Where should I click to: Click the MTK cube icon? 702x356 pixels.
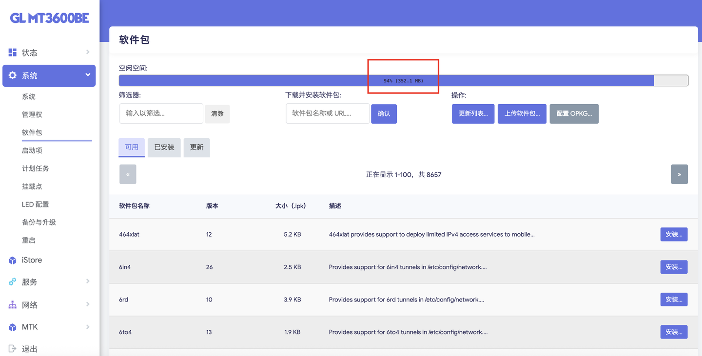tap(13, 327)
